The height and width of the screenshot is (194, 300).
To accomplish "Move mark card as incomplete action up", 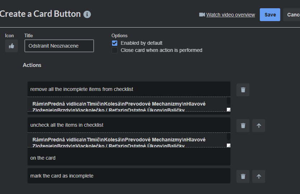I will pos(259,176).
